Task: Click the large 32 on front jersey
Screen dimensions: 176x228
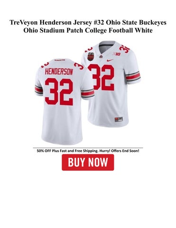Action: pyautogui.click(x=102, y=77)
